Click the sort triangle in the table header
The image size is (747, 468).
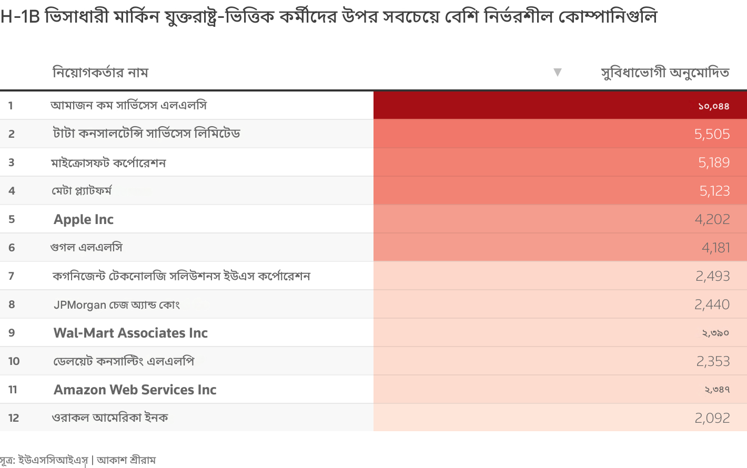click(558, 72)
